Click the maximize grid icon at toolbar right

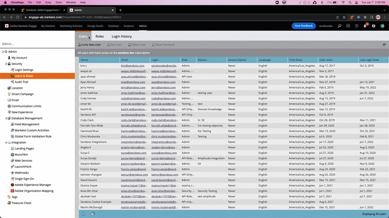[384, 45]
